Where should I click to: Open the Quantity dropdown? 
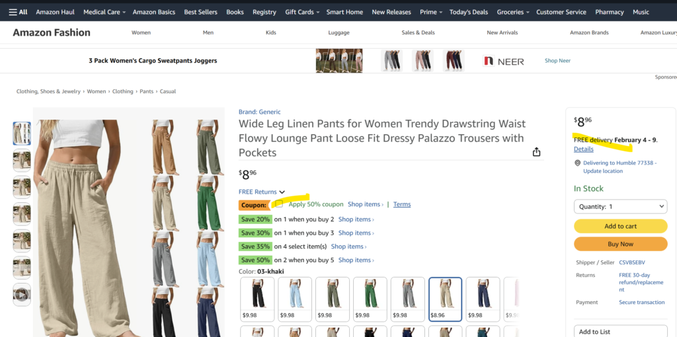click(x=620, y=207)
